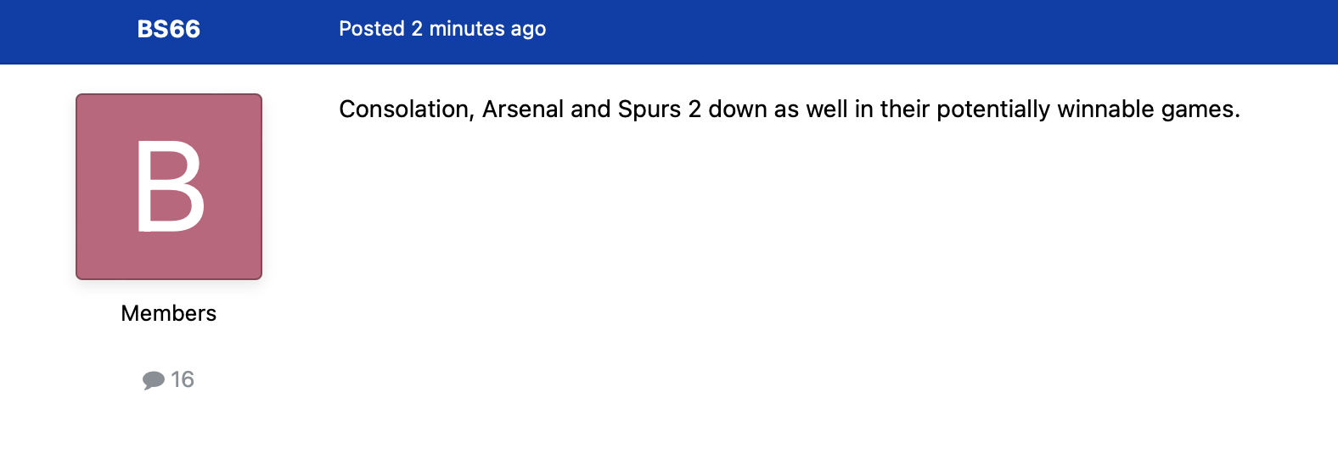The width and height of the screenshot is (1338, 460).
Task: Click the word Consolation in the post
Action: 404,109
